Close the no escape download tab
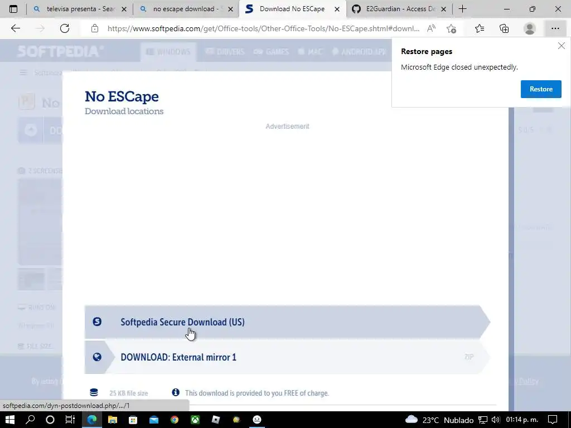The height and width of the screenshot is (428, 571). coord(230,9)
